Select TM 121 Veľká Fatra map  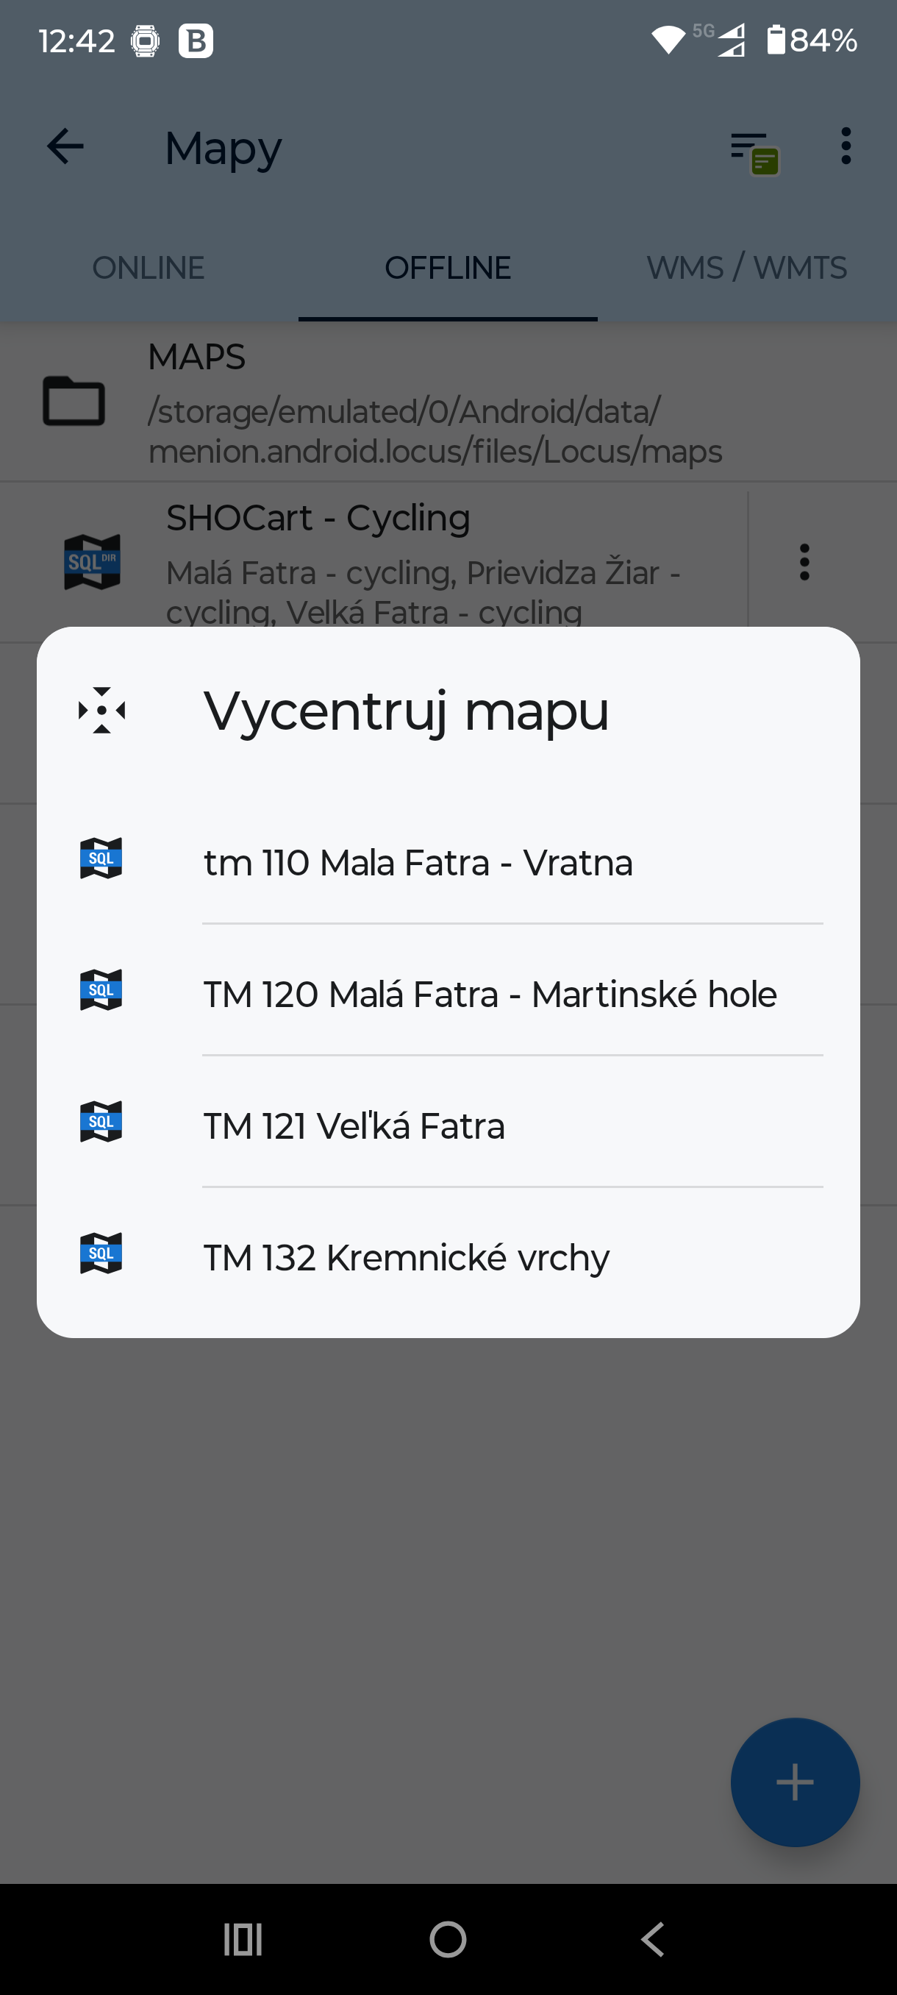tap(354, 1126)
